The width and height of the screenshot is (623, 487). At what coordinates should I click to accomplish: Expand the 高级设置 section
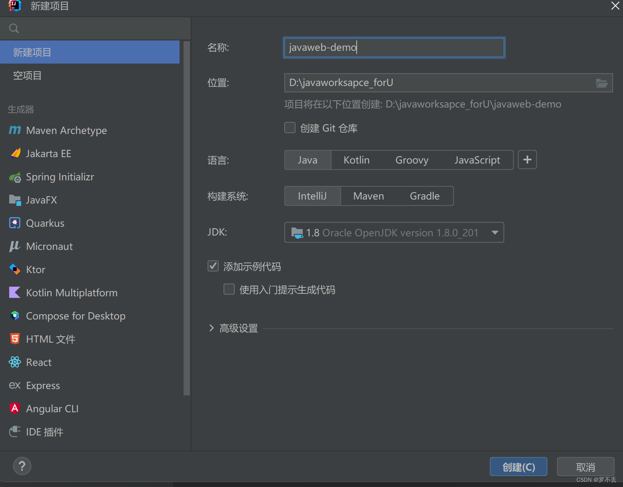click(212, 328)
